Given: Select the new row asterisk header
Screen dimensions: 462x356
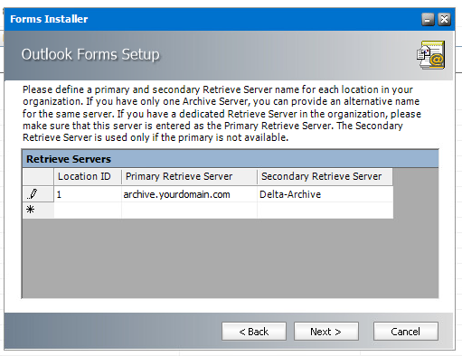Looking at the screenshot, I should 38,210.
